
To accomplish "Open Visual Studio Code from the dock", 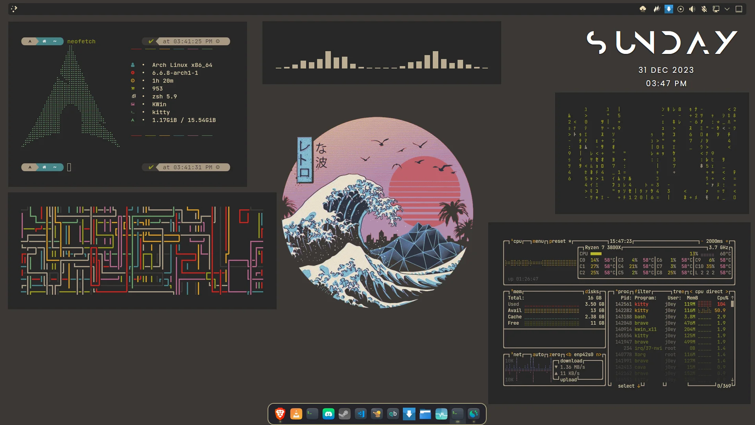I will click(x=360, y=414).
